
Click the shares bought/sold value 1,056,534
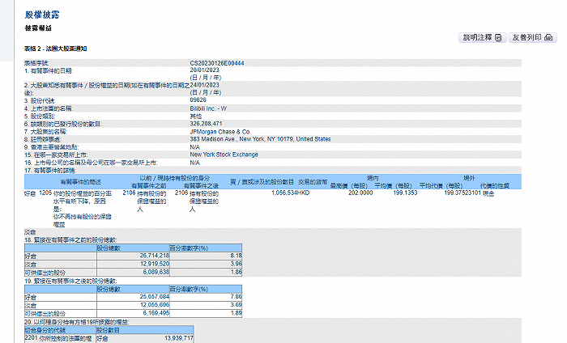283,193
